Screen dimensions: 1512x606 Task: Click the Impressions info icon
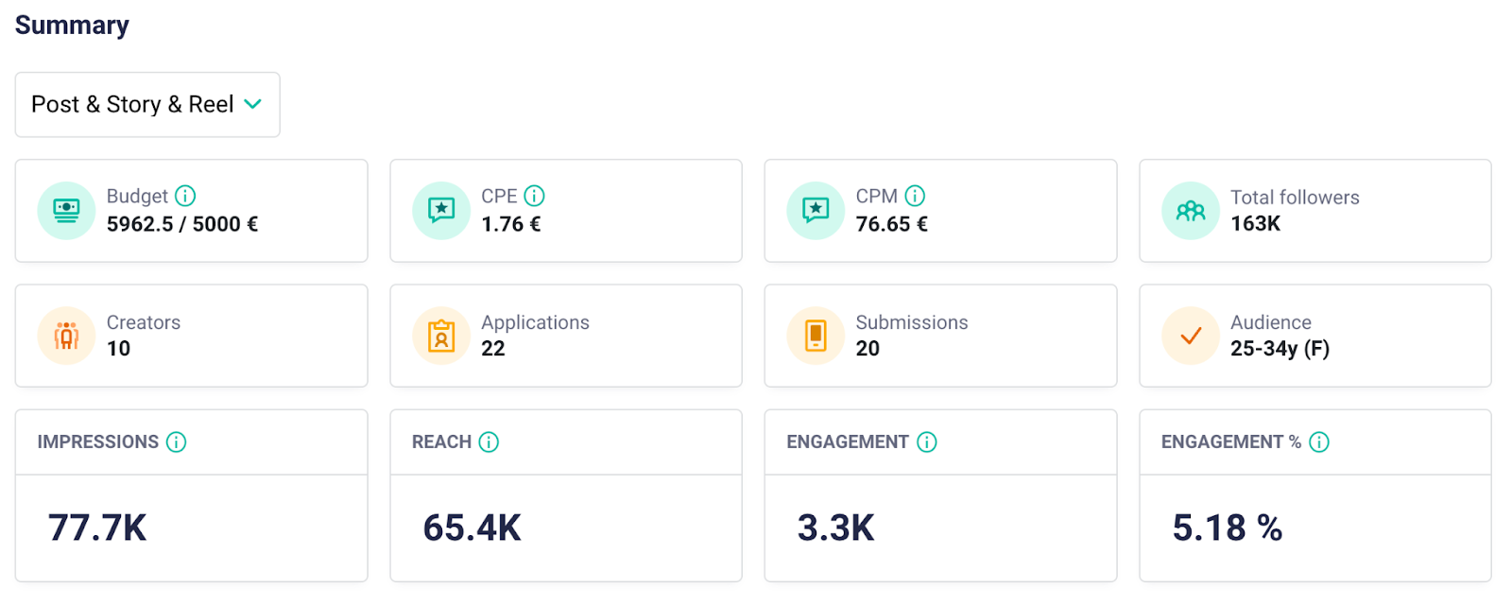tap(177, 442)
